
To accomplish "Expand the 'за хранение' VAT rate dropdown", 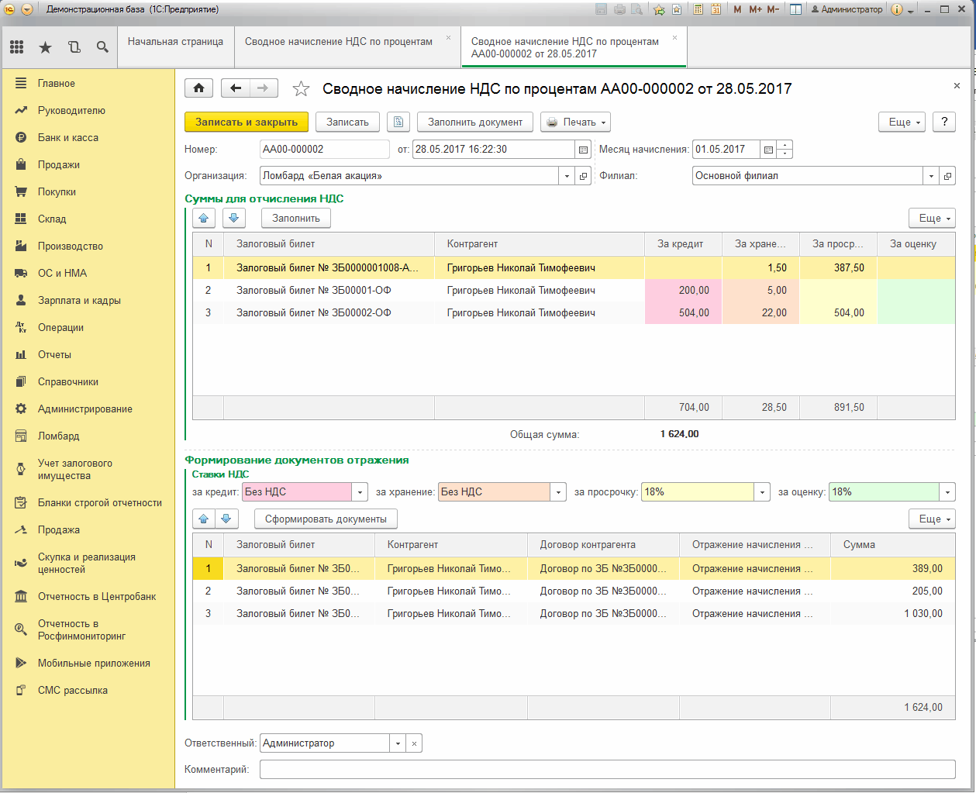I will [x=558, y=492].
